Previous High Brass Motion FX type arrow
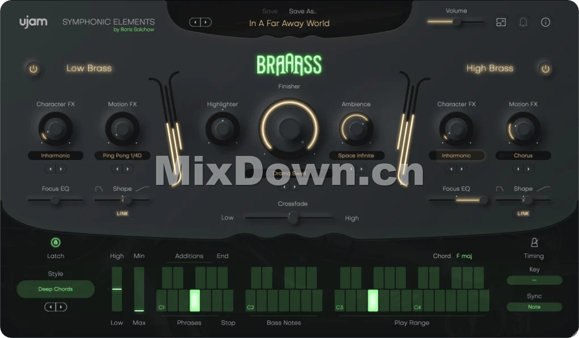Screen dimensions: 579x338 pyautogui.click(x=518, y=169)
